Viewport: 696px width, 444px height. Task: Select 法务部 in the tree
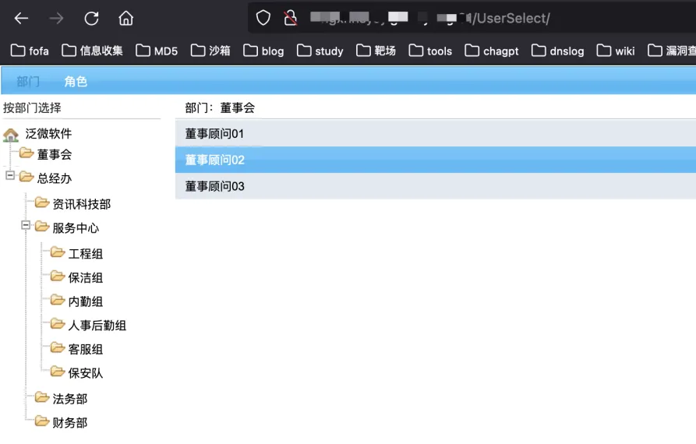[x=70, y=399]
